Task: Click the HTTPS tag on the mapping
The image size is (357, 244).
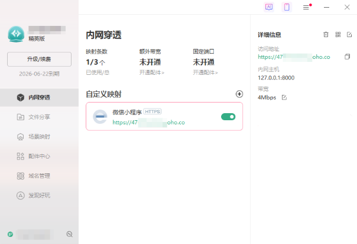Action: pyautogui.click(x=152, y=111)
